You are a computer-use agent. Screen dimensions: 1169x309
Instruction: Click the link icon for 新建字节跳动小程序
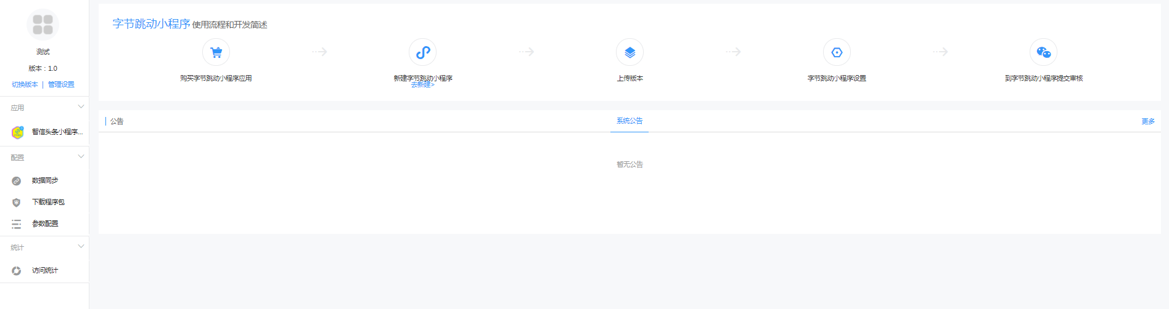click(x=423, y=52)
